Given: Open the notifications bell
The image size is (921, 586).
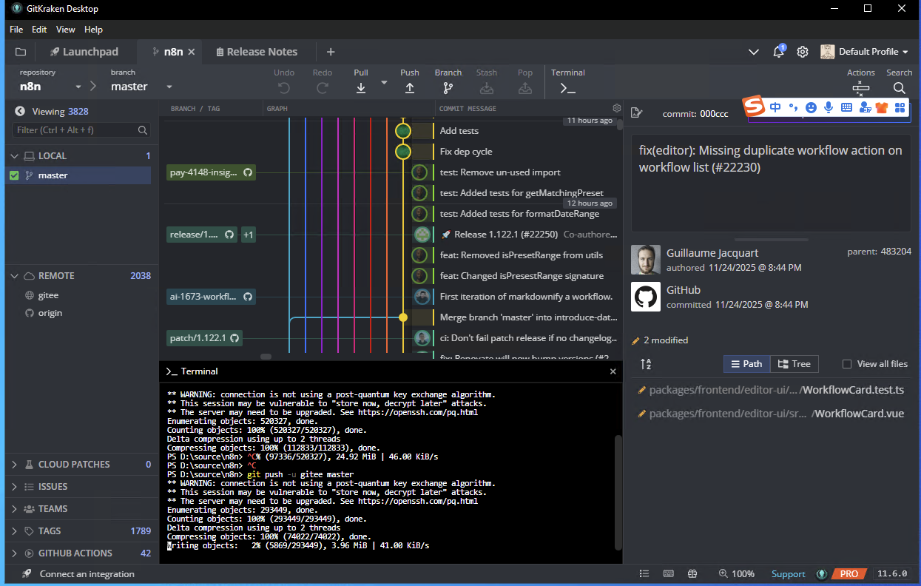Looking at the screenshot, I should [x=778, y=52].
